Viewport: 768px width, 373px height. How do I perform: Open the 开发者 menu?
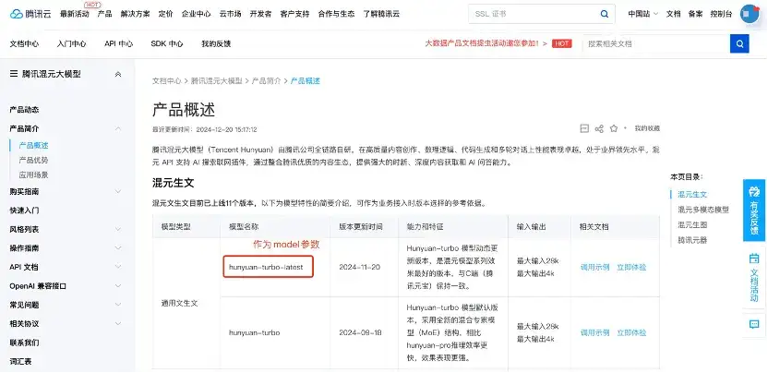pos(260,14)
